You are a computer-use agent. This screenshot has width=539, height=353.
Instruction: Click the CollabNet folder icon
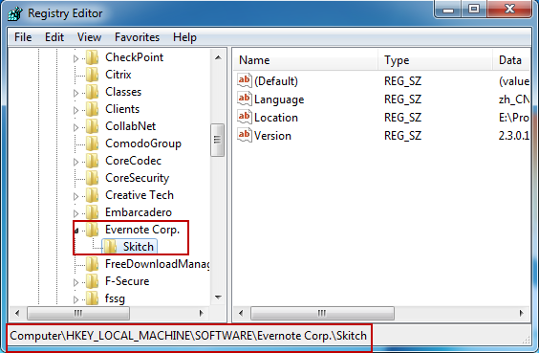click(x=92, y=126)
